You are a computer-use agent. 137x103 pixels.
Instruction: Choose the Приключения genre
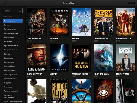point(10,29)
